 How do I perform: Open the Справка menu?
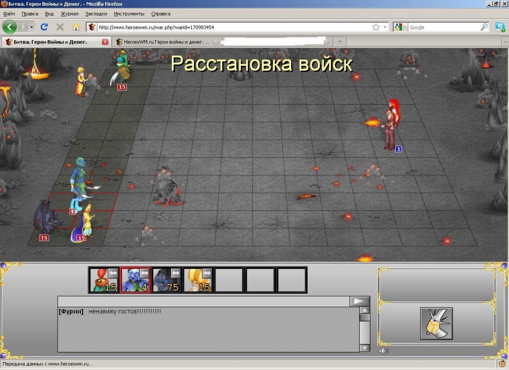pos(161,14)
